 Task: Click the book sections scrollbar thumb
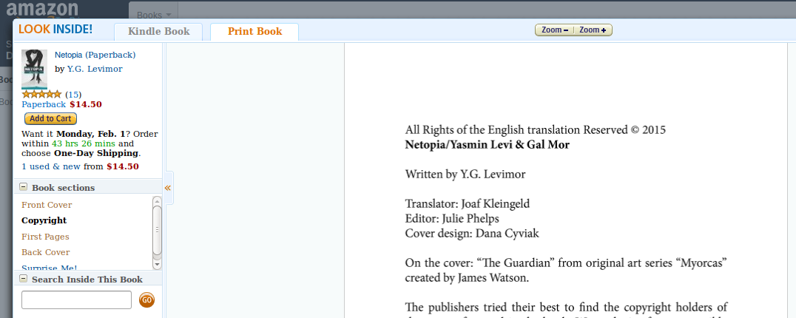(157, 230)
